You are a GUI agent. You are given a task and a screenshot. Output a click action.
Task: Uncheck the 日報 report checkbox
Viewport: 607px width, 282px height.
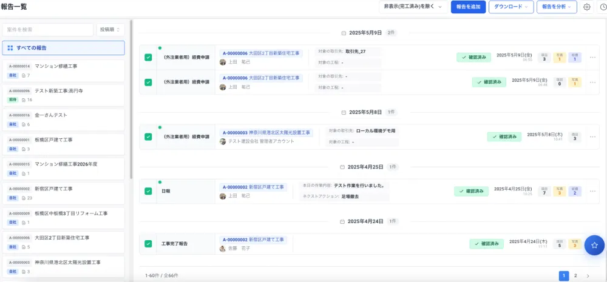(148, 191)
